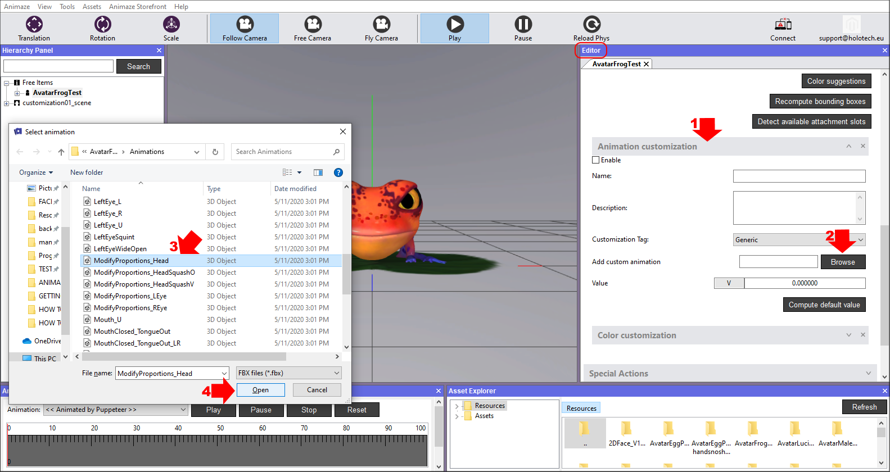Image resolution: width=890 pixels, height=472 pixels.
Task: Click the Reload Phys icon
Action: point(591,25)
